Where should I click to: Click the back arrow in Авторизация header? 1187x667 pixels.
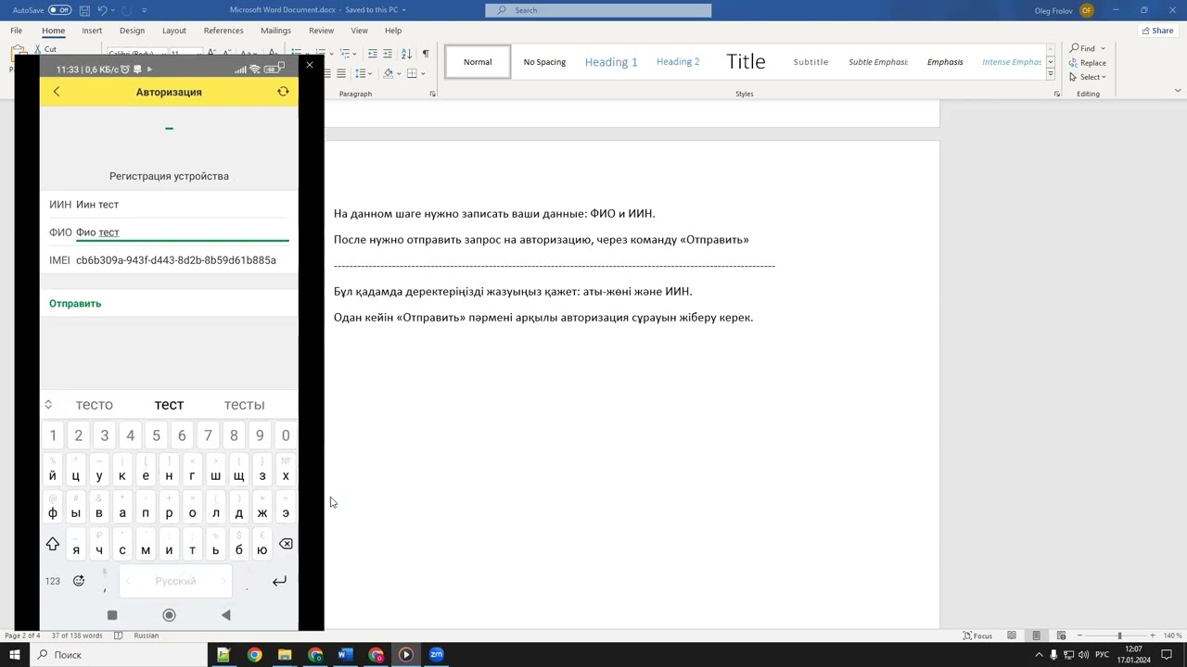click(x=57, y=92)
